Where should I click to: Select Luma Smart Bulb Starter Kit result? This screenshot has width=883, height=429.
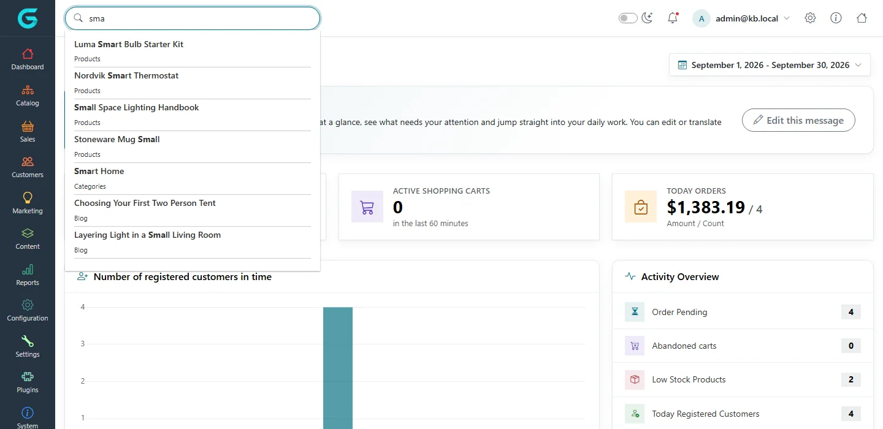point(193,51)
